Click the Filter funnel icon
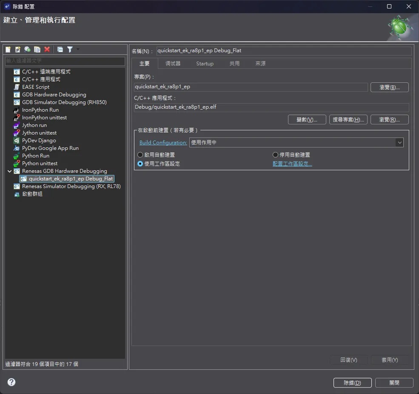 pyautogui.click(x=70, y=49)
